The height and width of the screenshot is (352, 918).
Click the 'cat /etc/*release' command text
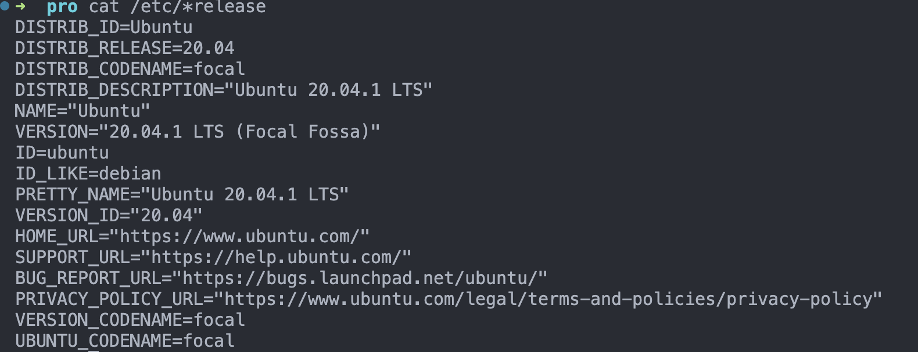[177, 7]
